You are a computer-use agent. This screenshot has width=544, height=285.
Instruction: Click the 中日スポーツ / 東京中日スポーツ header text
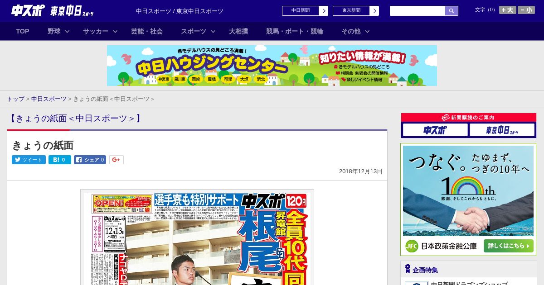[x=180, y=11]
